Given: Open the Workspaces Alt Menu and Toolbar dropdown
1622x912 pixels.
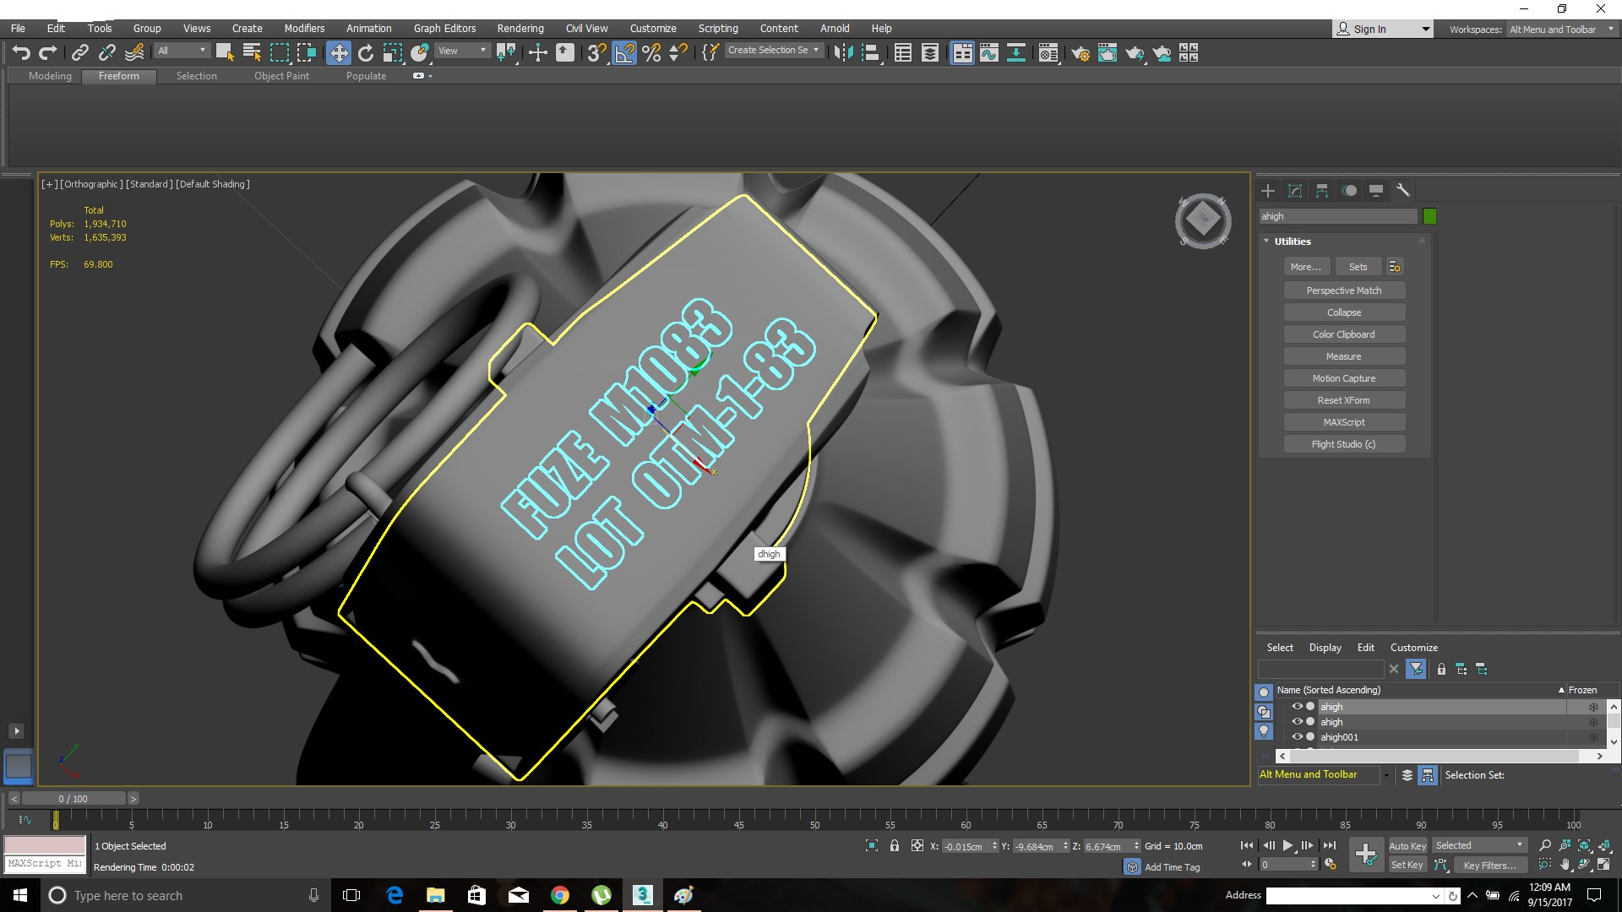Looking at the screenshot, I should pos(1562,30).
